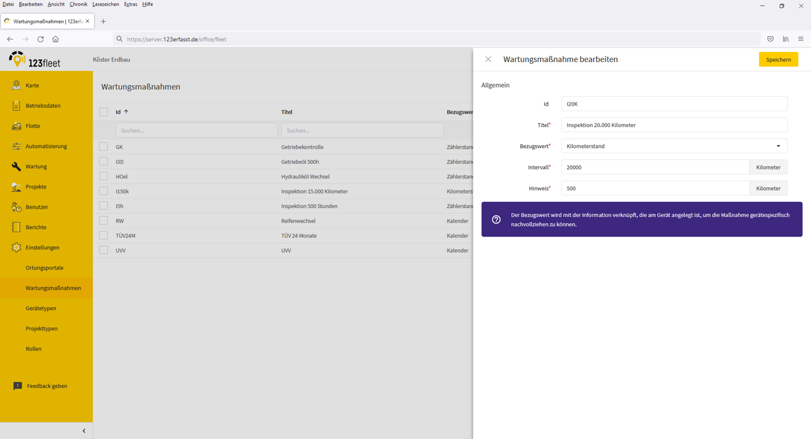811x439 pixels.
Task: Select the Wartung wrench icon
Action: click(x=16, y=166)
